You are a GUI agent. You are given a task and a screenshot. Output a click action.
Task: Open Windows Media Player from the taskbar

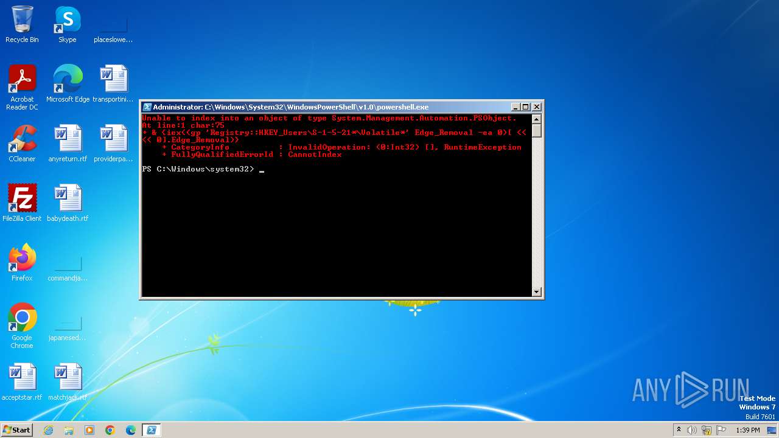[89, 430]
